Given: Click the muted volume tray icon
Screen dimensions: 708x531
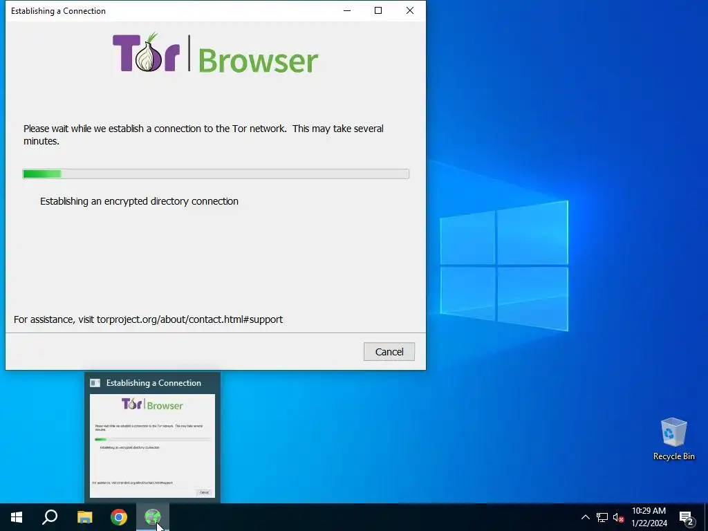Looking at the screenshot, I should click(618, 517).
